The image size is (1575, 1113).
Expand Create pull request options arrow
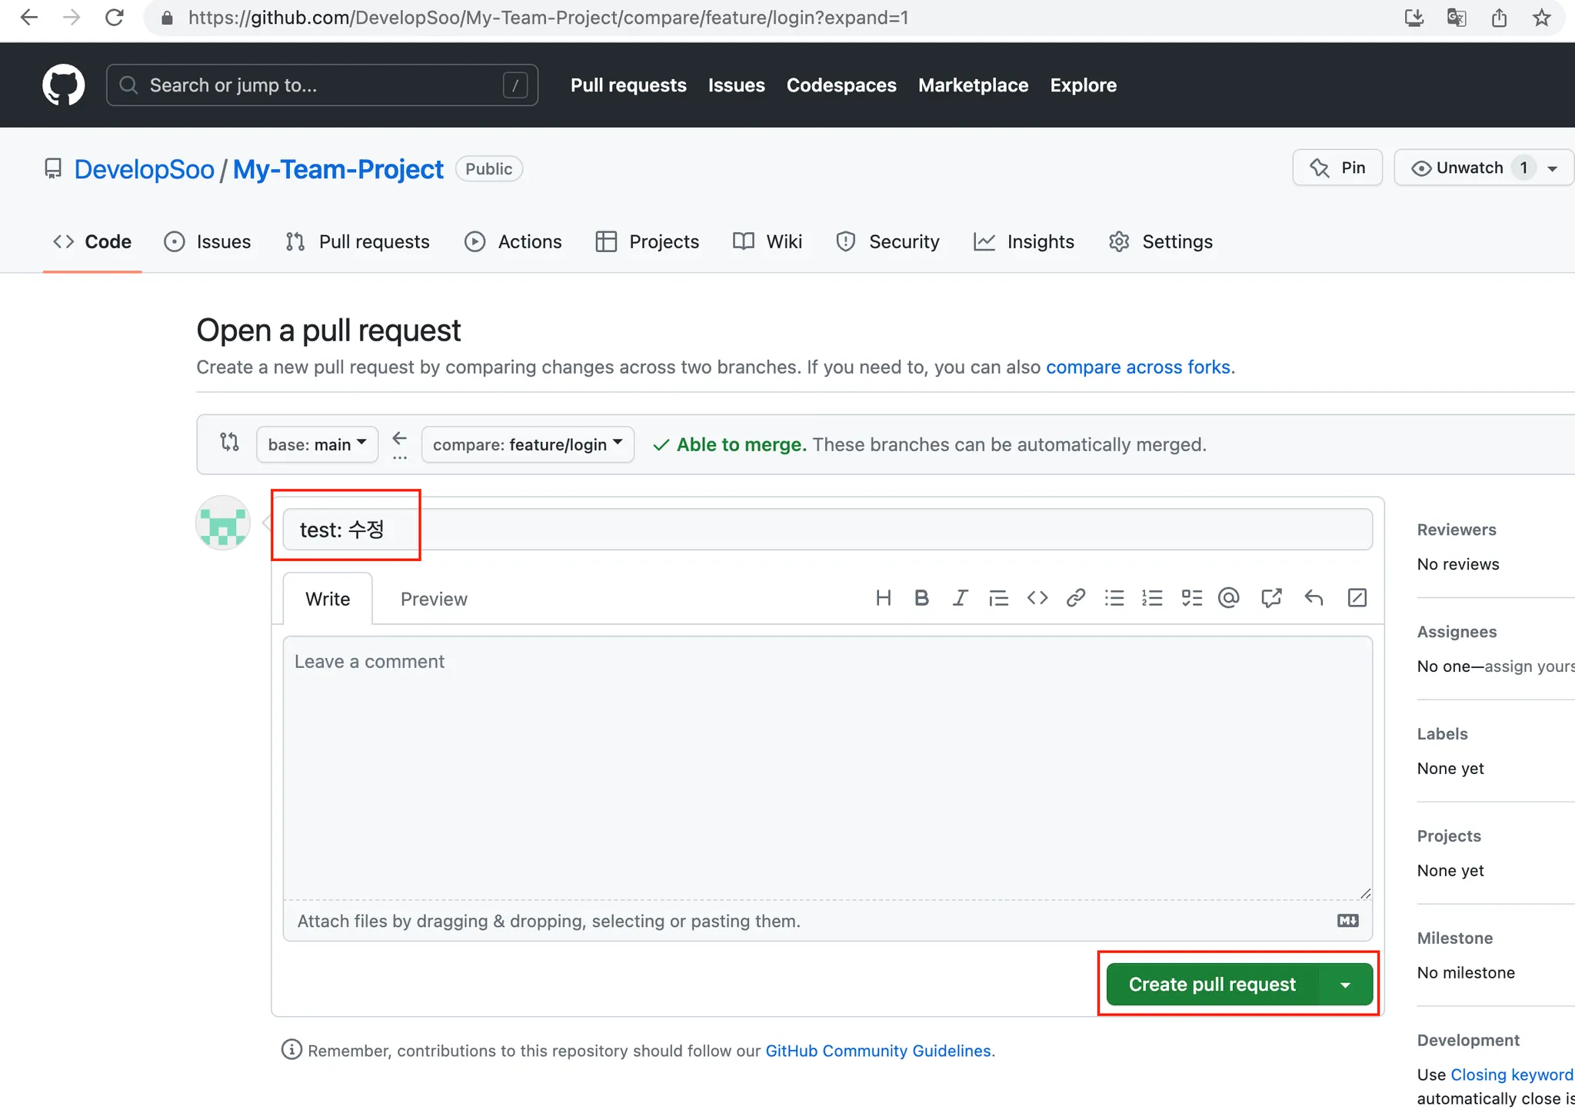coord(1345,985)
